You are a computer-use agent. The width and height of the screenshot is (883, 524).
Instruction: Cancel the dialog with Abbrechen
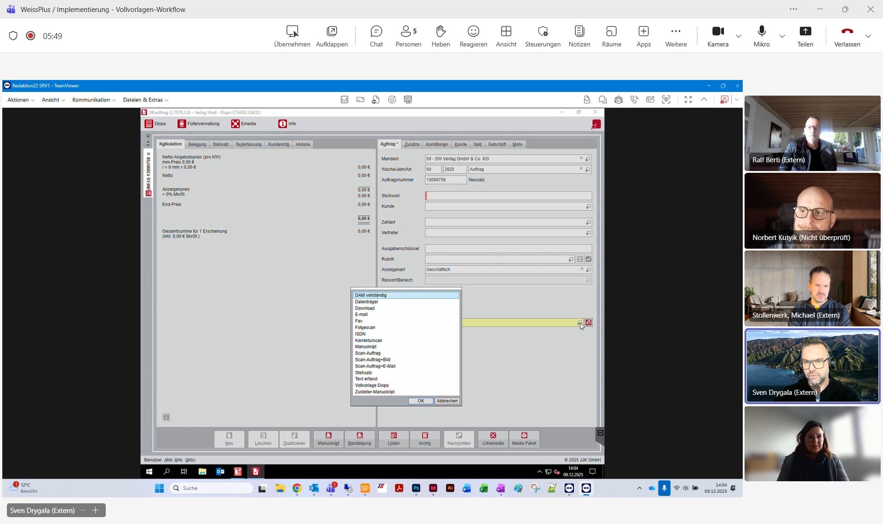(x=446, y=400)
